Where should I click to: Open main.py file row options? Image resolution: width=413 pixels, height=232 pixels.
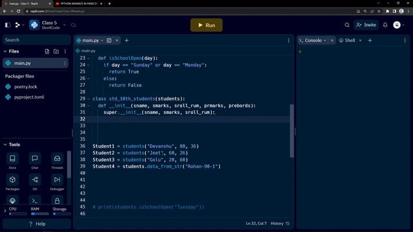click(65, 63)
